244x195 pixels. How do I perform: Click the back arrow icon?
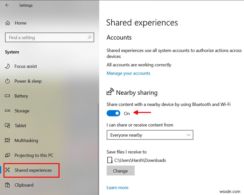pyautogui.click(x=7, y=5)
